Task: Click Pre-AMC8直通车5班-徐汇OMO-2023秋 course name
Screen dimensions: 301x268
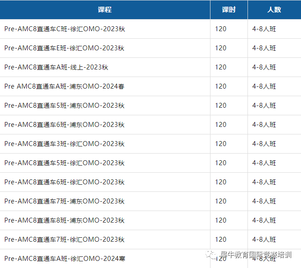Action: 64,163
